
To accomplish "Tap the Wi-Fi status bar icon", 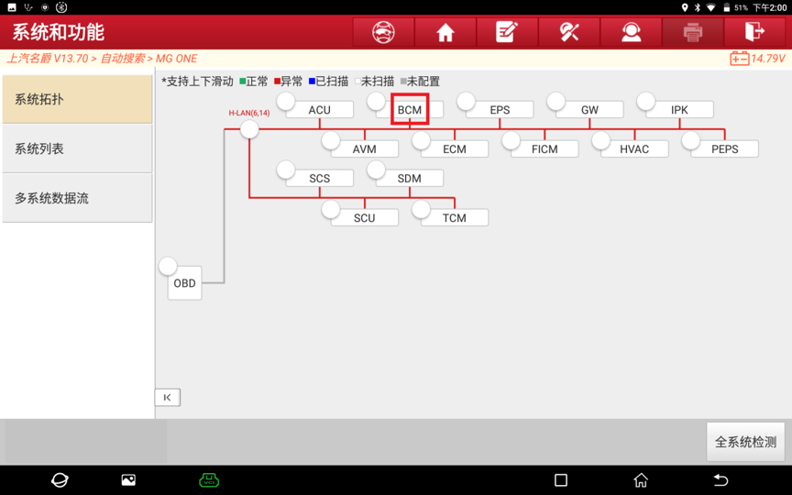I will (711, 7).
